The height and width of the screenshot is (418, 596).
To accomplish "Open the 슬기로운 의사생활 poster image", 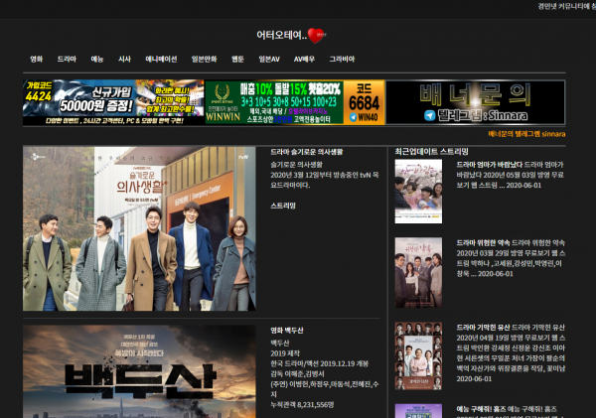I will pyautogui.click(x=139, y=228).
